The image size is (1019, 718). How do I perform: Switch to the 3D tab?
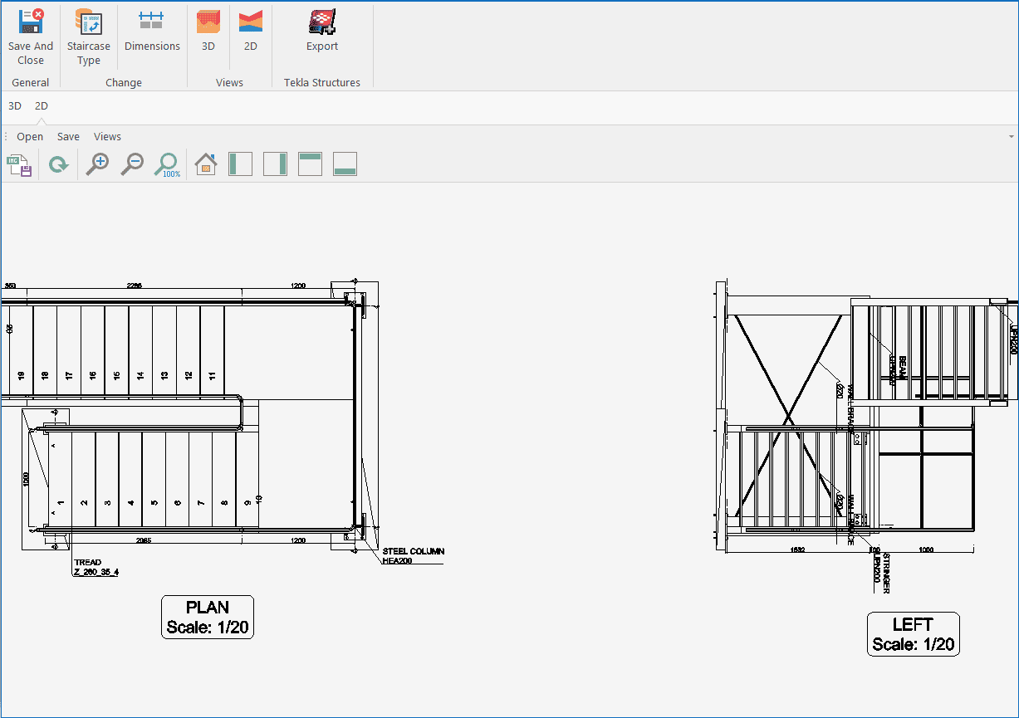tap(15, 106)
